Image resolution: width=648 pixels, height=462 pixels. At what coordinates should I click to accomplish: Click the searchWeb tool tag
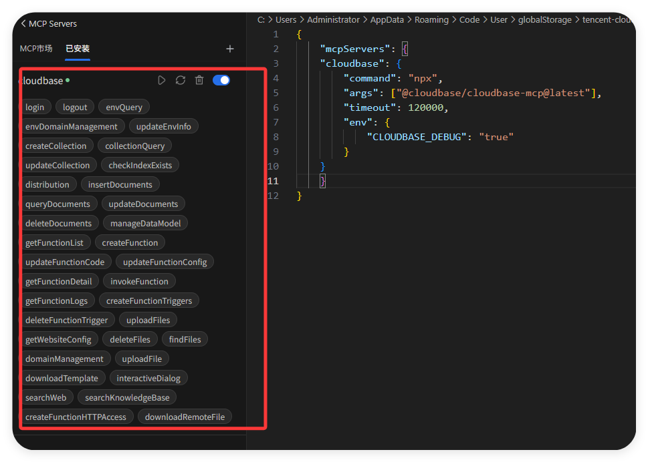pos(47,398)
